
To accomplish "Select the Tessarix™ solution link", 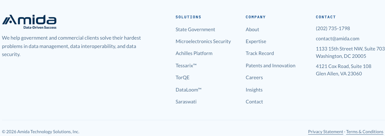I will pyautogui.click(x=186, y=66).
